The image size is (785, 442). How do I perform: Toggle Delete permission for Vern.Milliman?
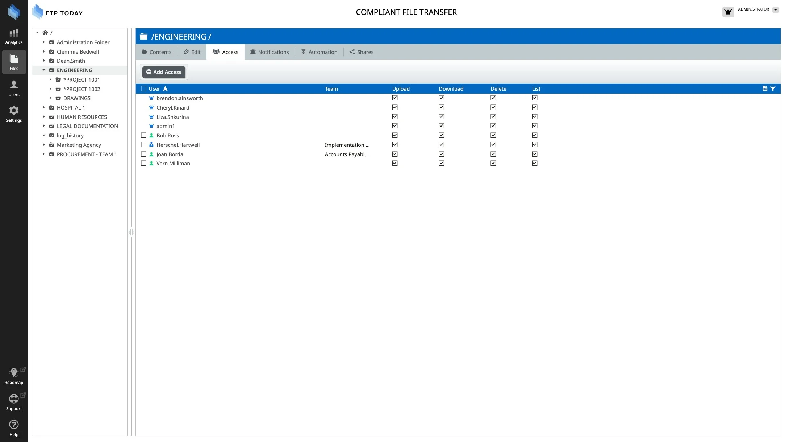tap(493, 163)
